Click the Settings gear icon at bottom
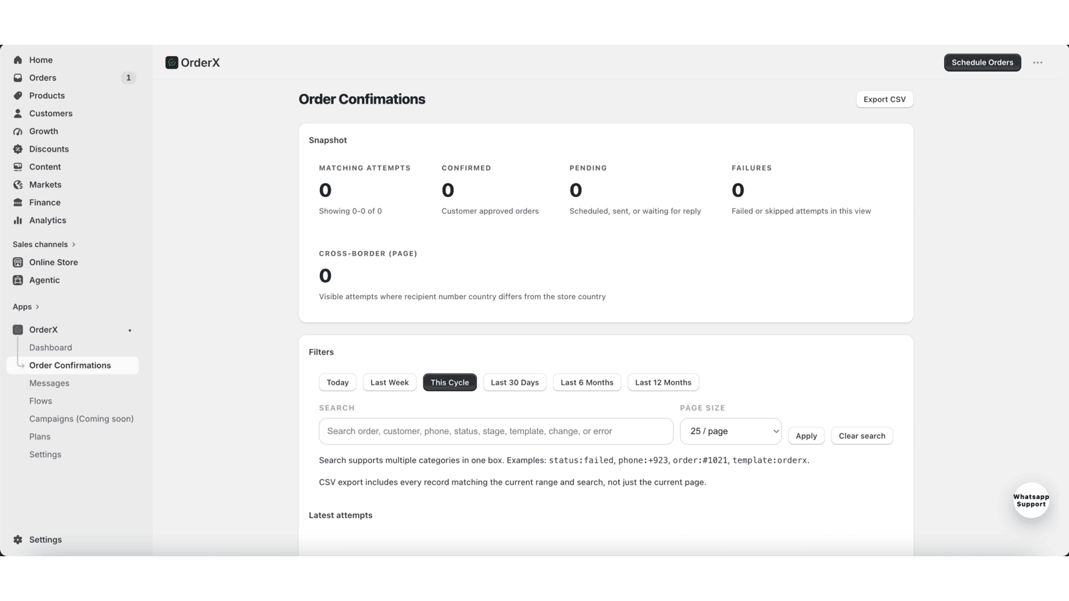This screenshot has width=1069, height=601. (x=18, y=540)
